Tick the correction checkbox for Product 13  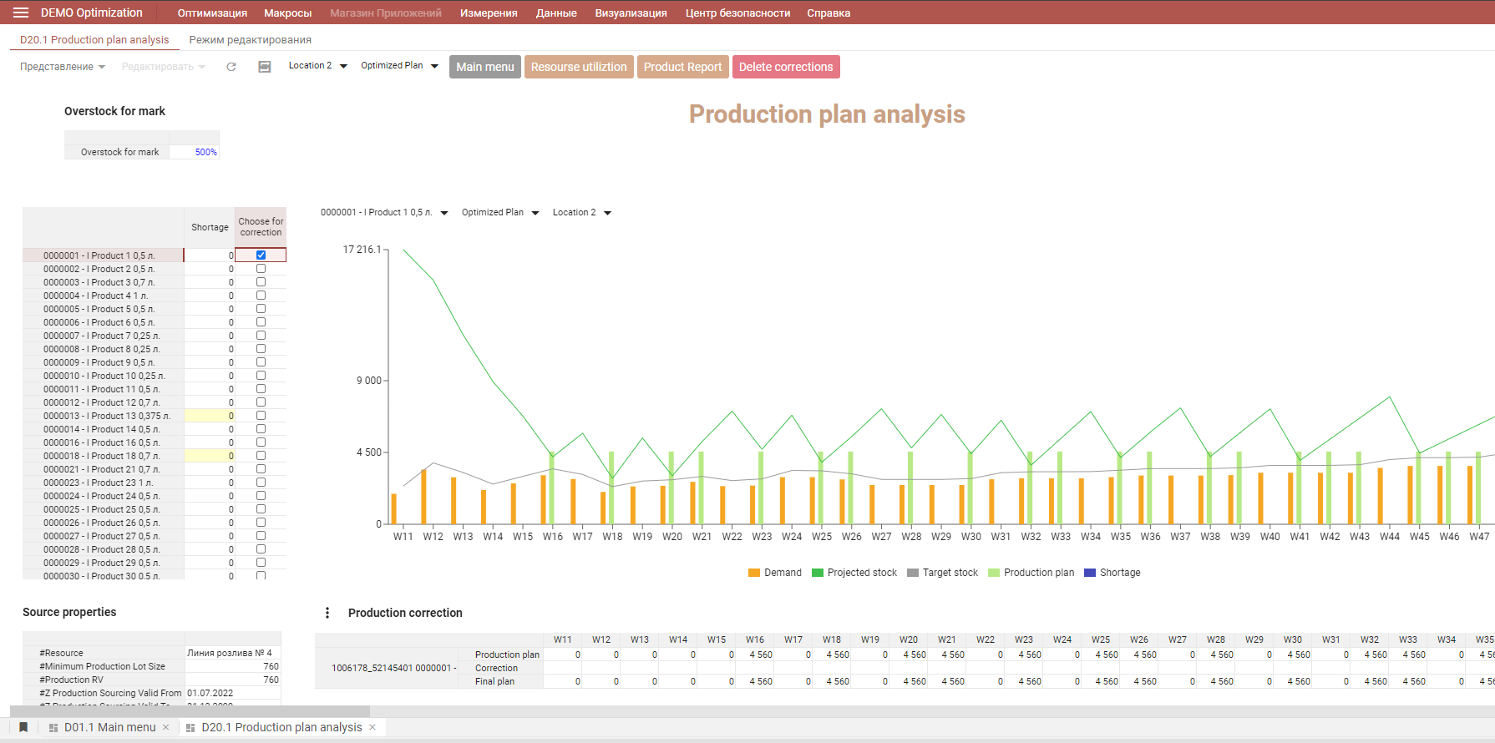pos(261,416)
